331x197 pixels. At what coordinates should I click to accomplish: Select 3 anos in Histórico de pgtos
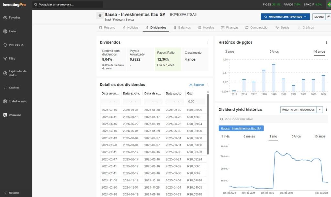click(x=230, y=52)
